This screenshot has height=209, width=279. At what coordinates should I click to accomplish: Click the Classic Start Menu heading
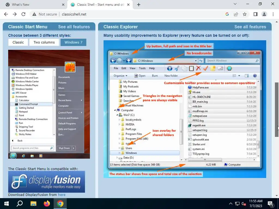pyautogui.click(x=28, y=27)
